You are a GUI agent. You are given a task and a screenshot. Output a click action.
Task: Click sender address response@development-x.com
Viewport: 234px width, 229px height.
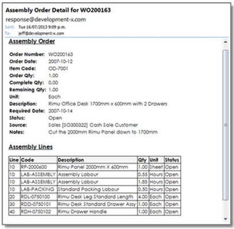46,19
